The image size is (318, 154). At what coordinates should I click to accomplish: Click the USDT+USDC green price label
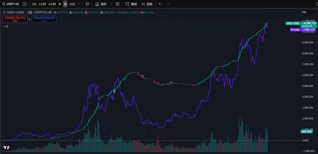[293, 23]
